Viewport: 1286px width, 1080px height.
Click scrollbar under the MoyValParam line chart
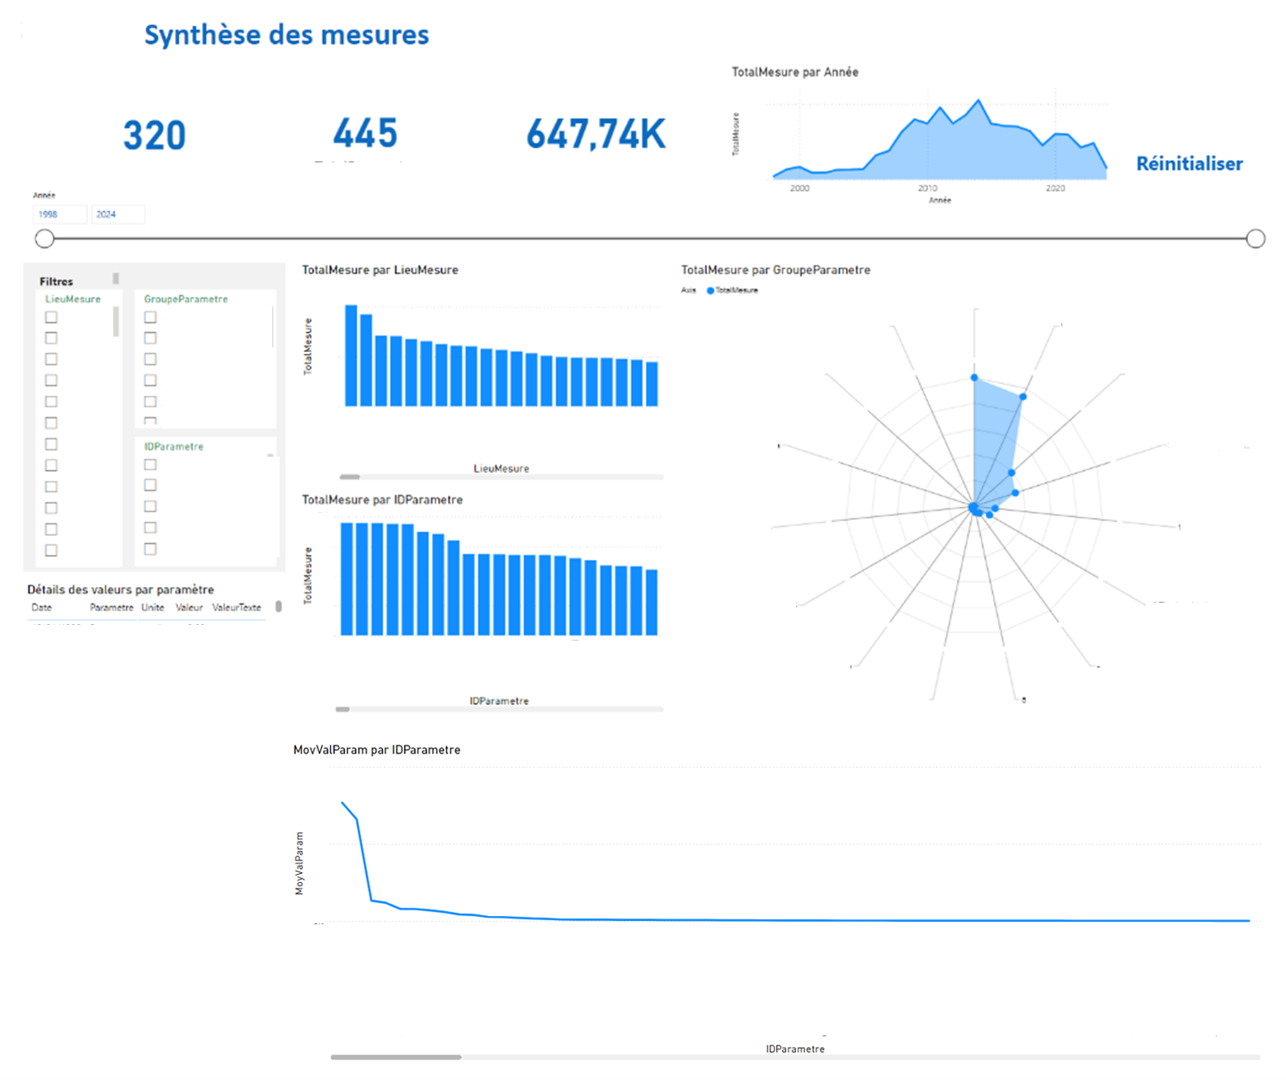396,1057
